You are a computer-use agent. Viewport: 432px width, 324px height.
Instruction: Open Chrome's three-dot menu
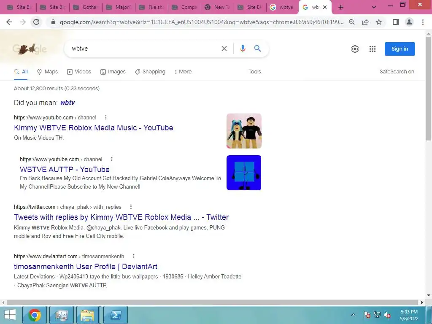[x=423, y=22]
